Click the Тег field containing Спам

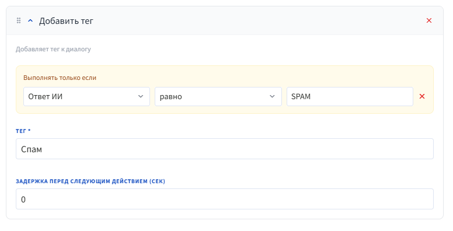pyautogui.click(x=225, y=149)
